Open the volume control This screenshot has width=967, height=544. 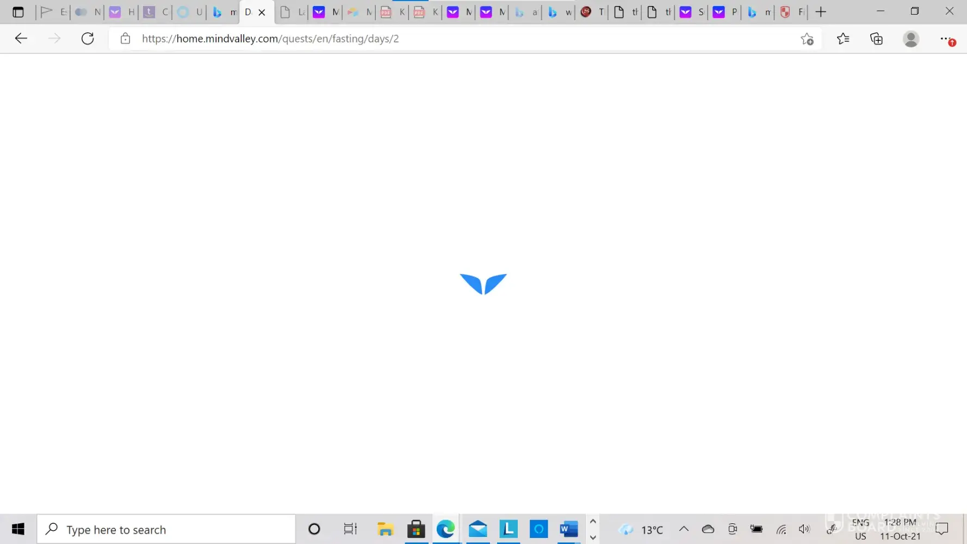click(804, 529)
